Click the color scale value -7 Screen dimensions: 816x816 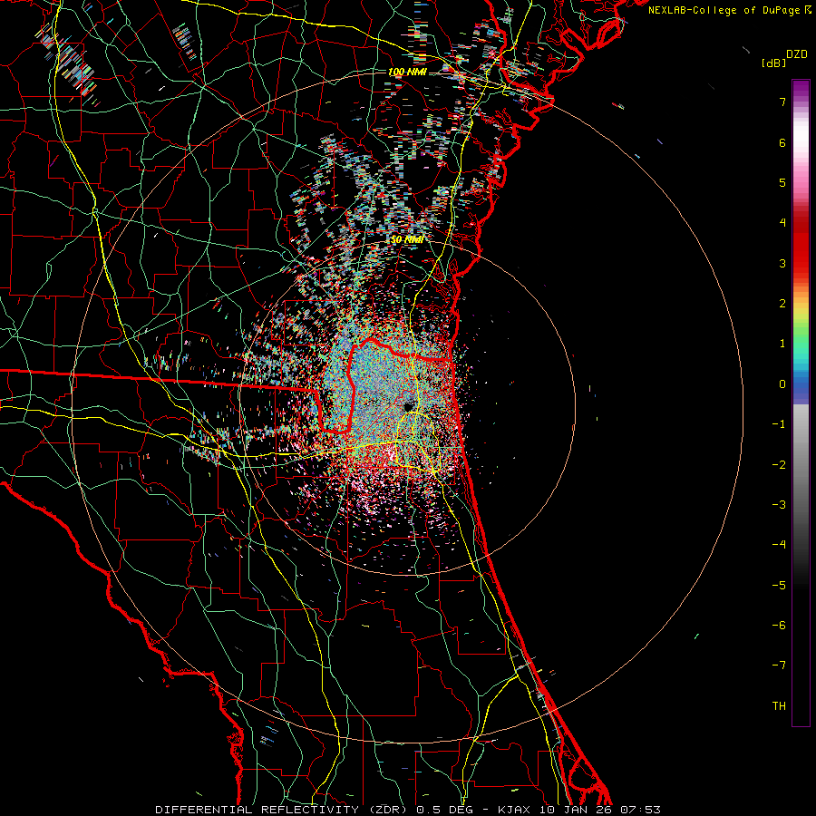(x=779, y=665)
